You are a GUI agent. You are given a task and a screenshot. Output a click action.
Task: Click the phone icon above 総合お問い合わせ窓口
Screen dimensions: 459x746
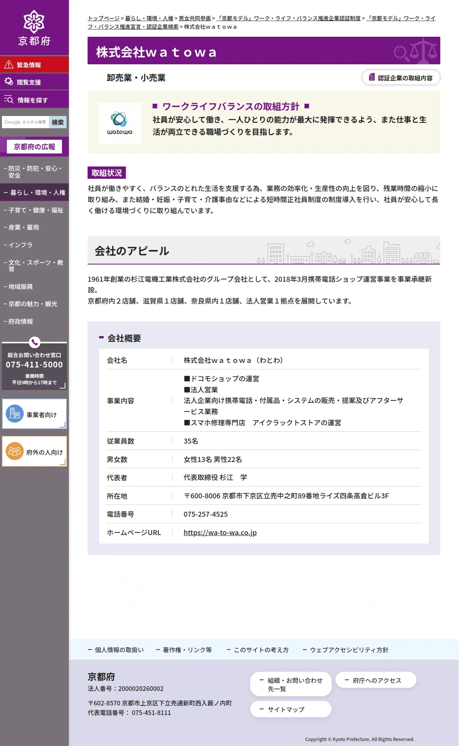point(34,342)
